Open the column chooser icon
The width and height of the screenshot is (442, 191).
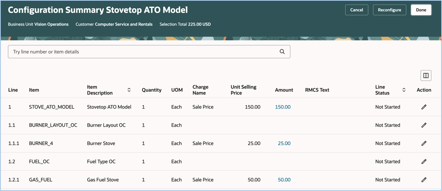tap(425, 76)
